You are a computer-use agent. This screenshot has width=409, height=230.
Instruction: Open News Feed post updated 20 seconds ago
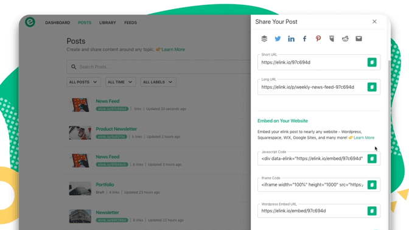click(x=108, y=101)
